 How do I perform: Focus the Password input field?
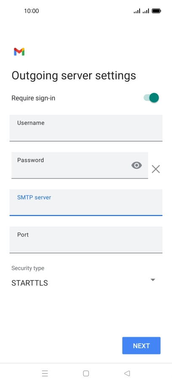click(x=79, y=165)
